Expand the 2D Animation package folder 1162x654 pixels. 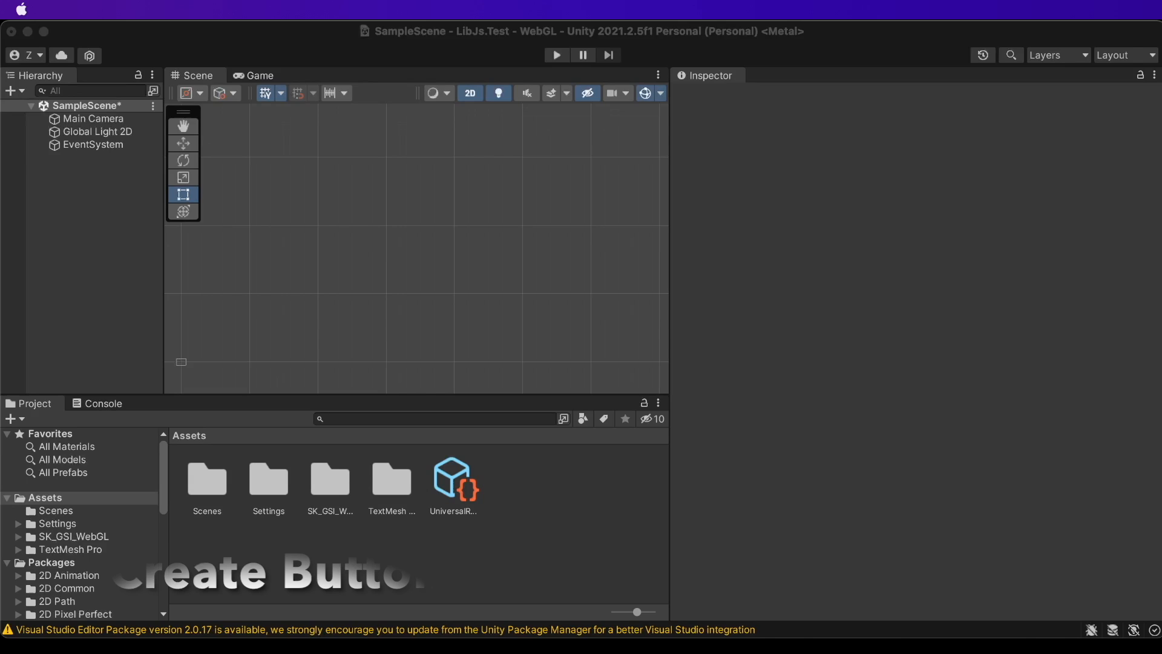pos(18,576)
